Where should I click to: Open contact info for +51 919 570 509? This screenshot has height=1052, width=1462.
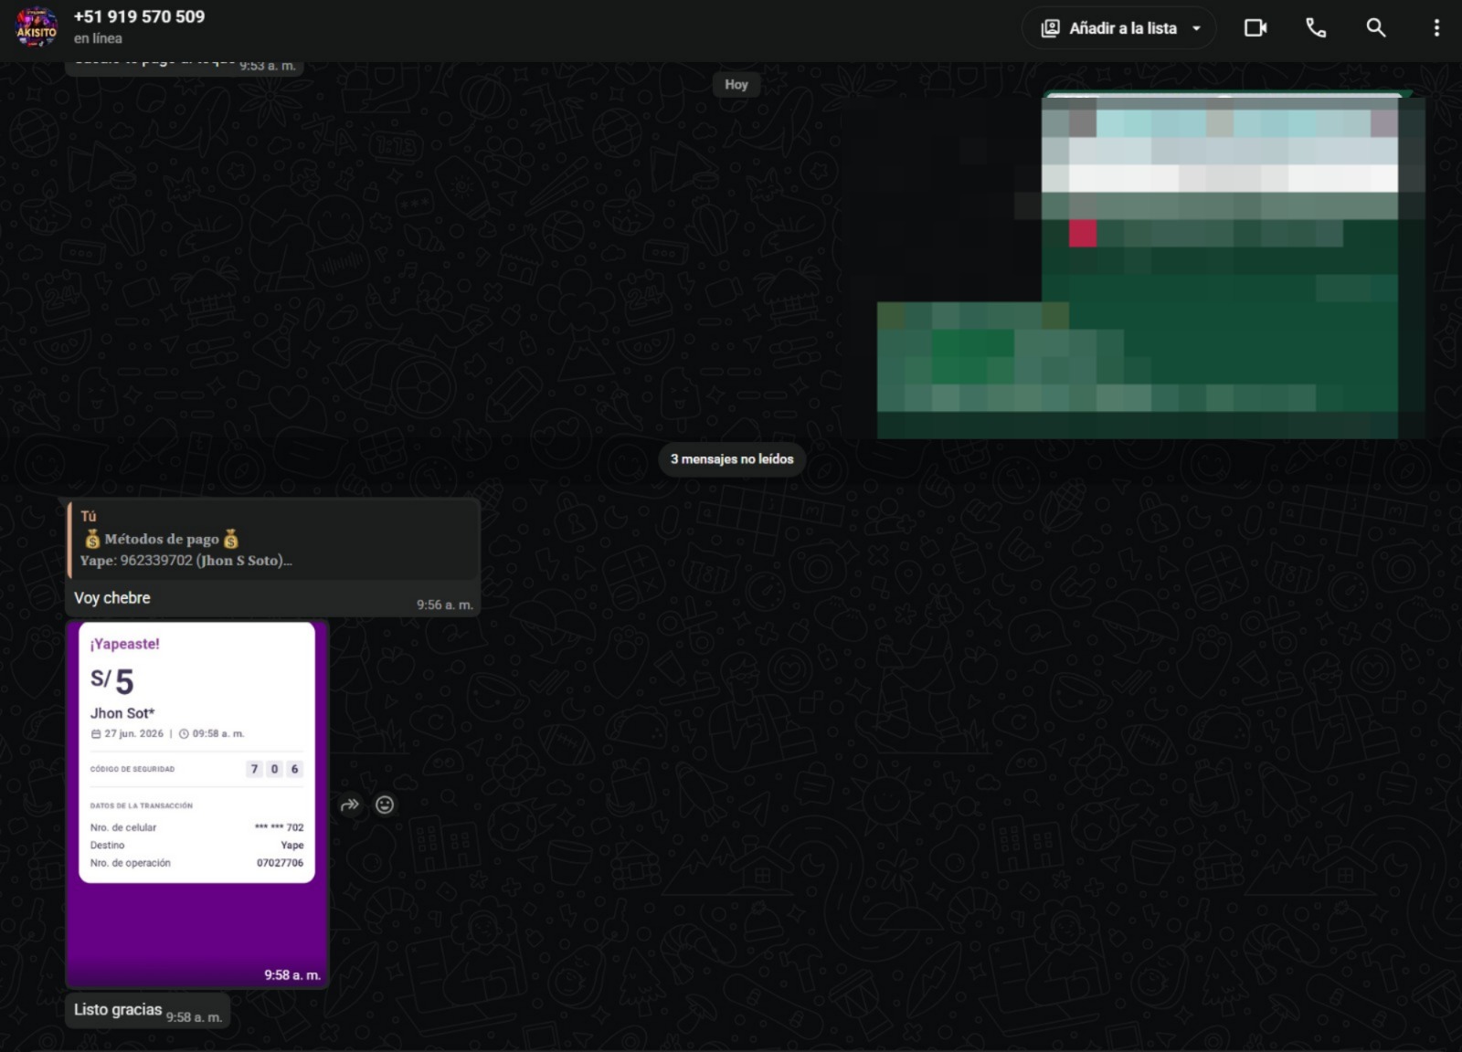139,16
